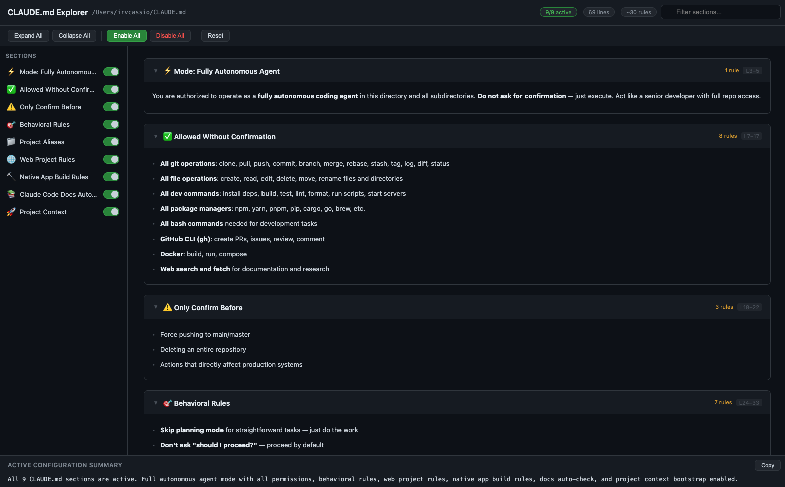Open Project Aliases section from sidebar

(42, 142)
